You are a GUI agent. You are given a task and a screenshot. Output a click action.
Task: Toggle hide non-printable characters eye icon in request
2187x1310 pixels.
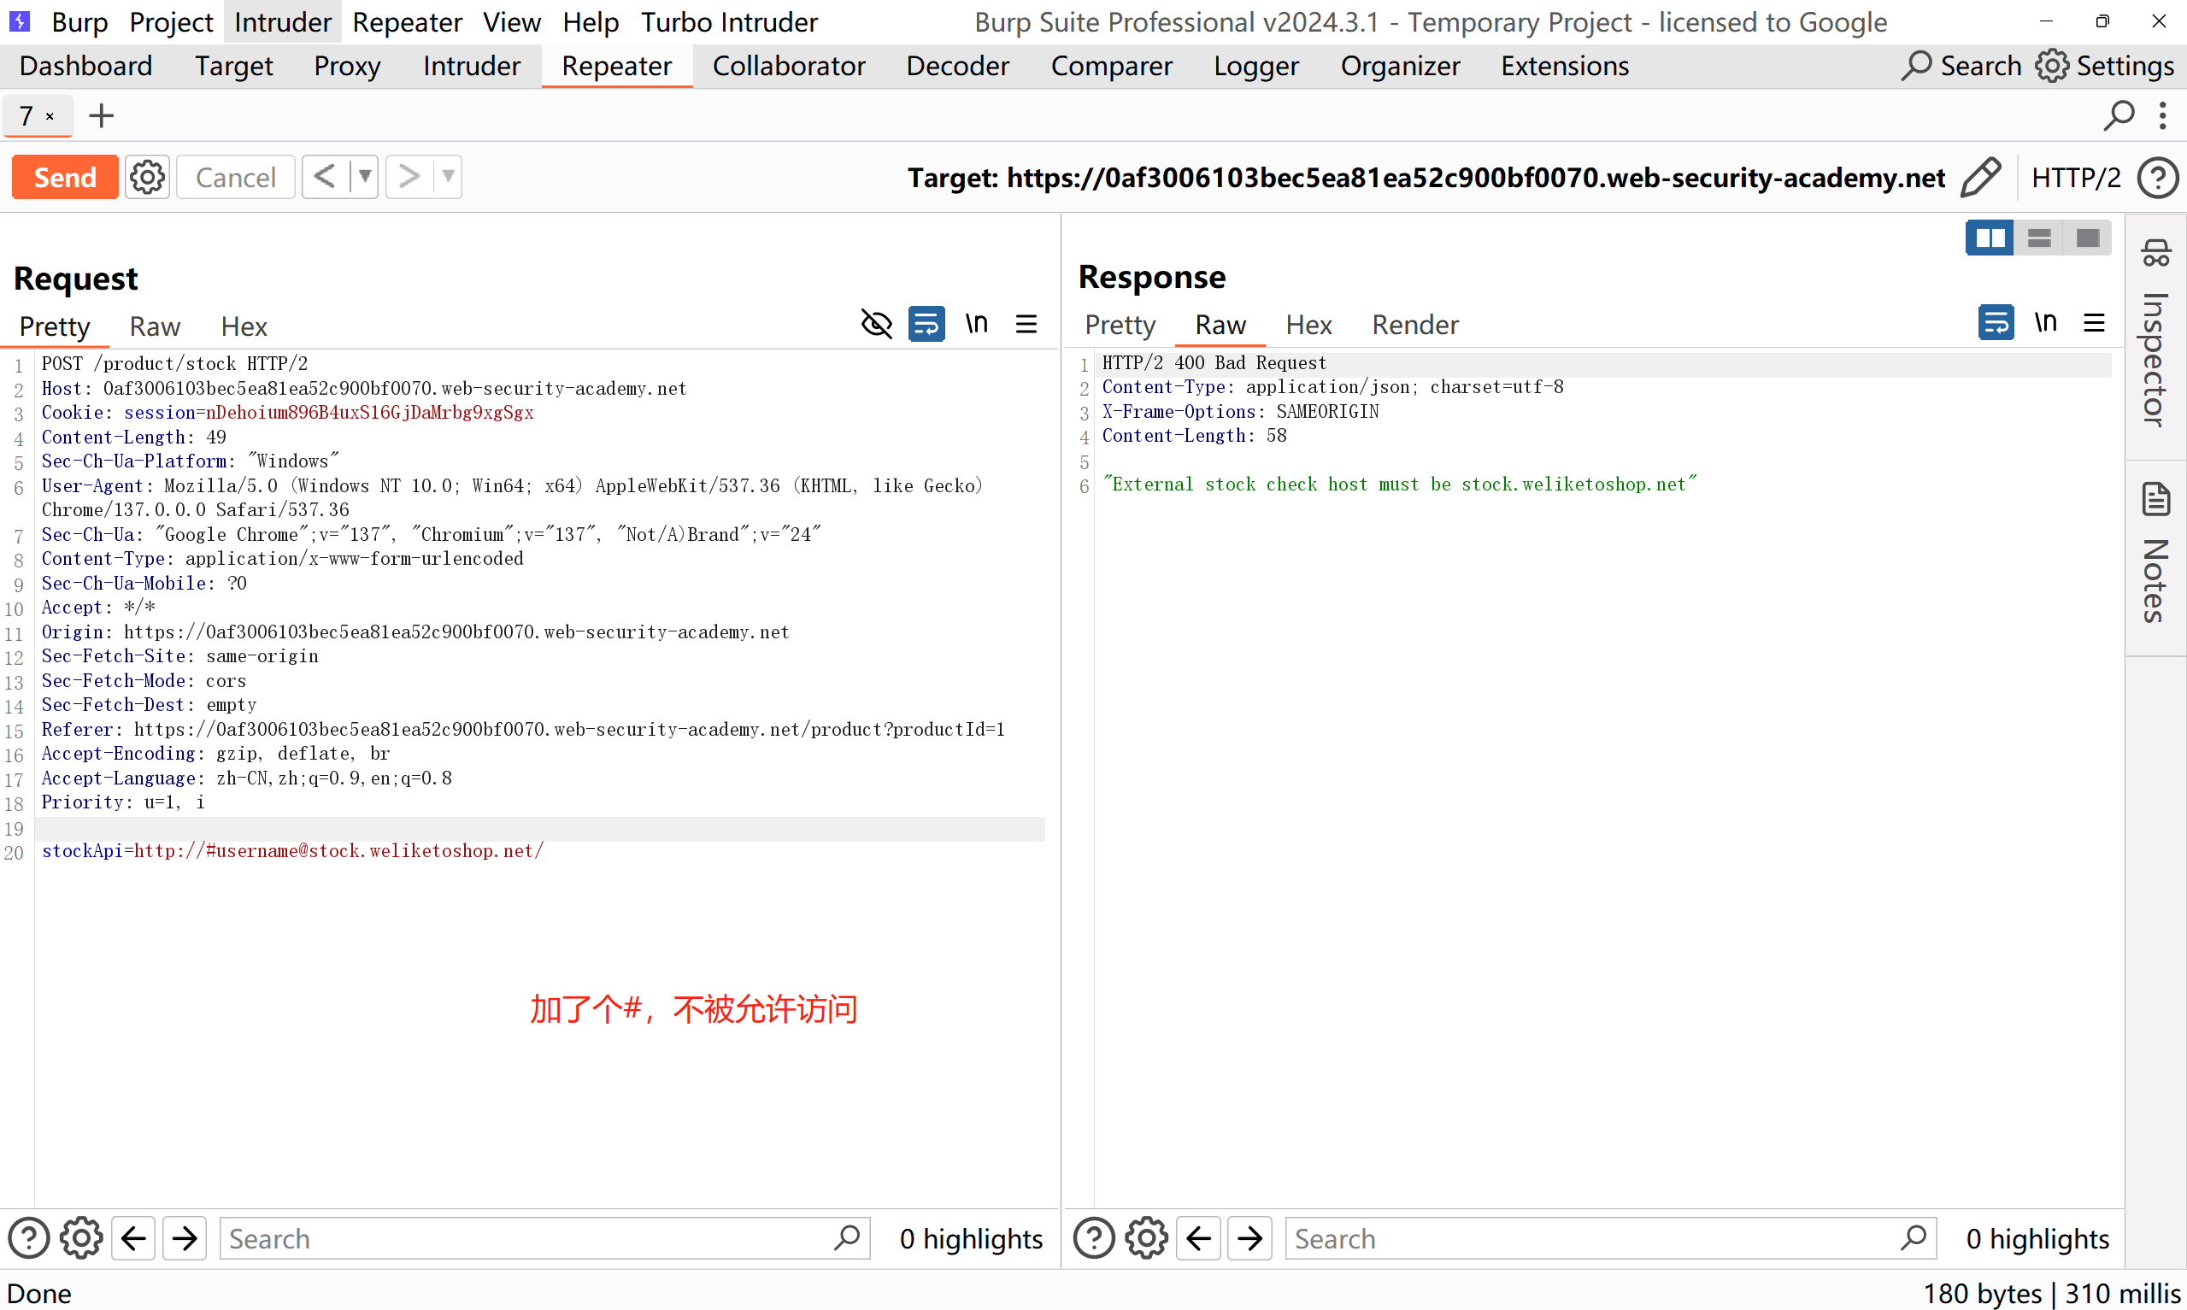pos(876,324)
